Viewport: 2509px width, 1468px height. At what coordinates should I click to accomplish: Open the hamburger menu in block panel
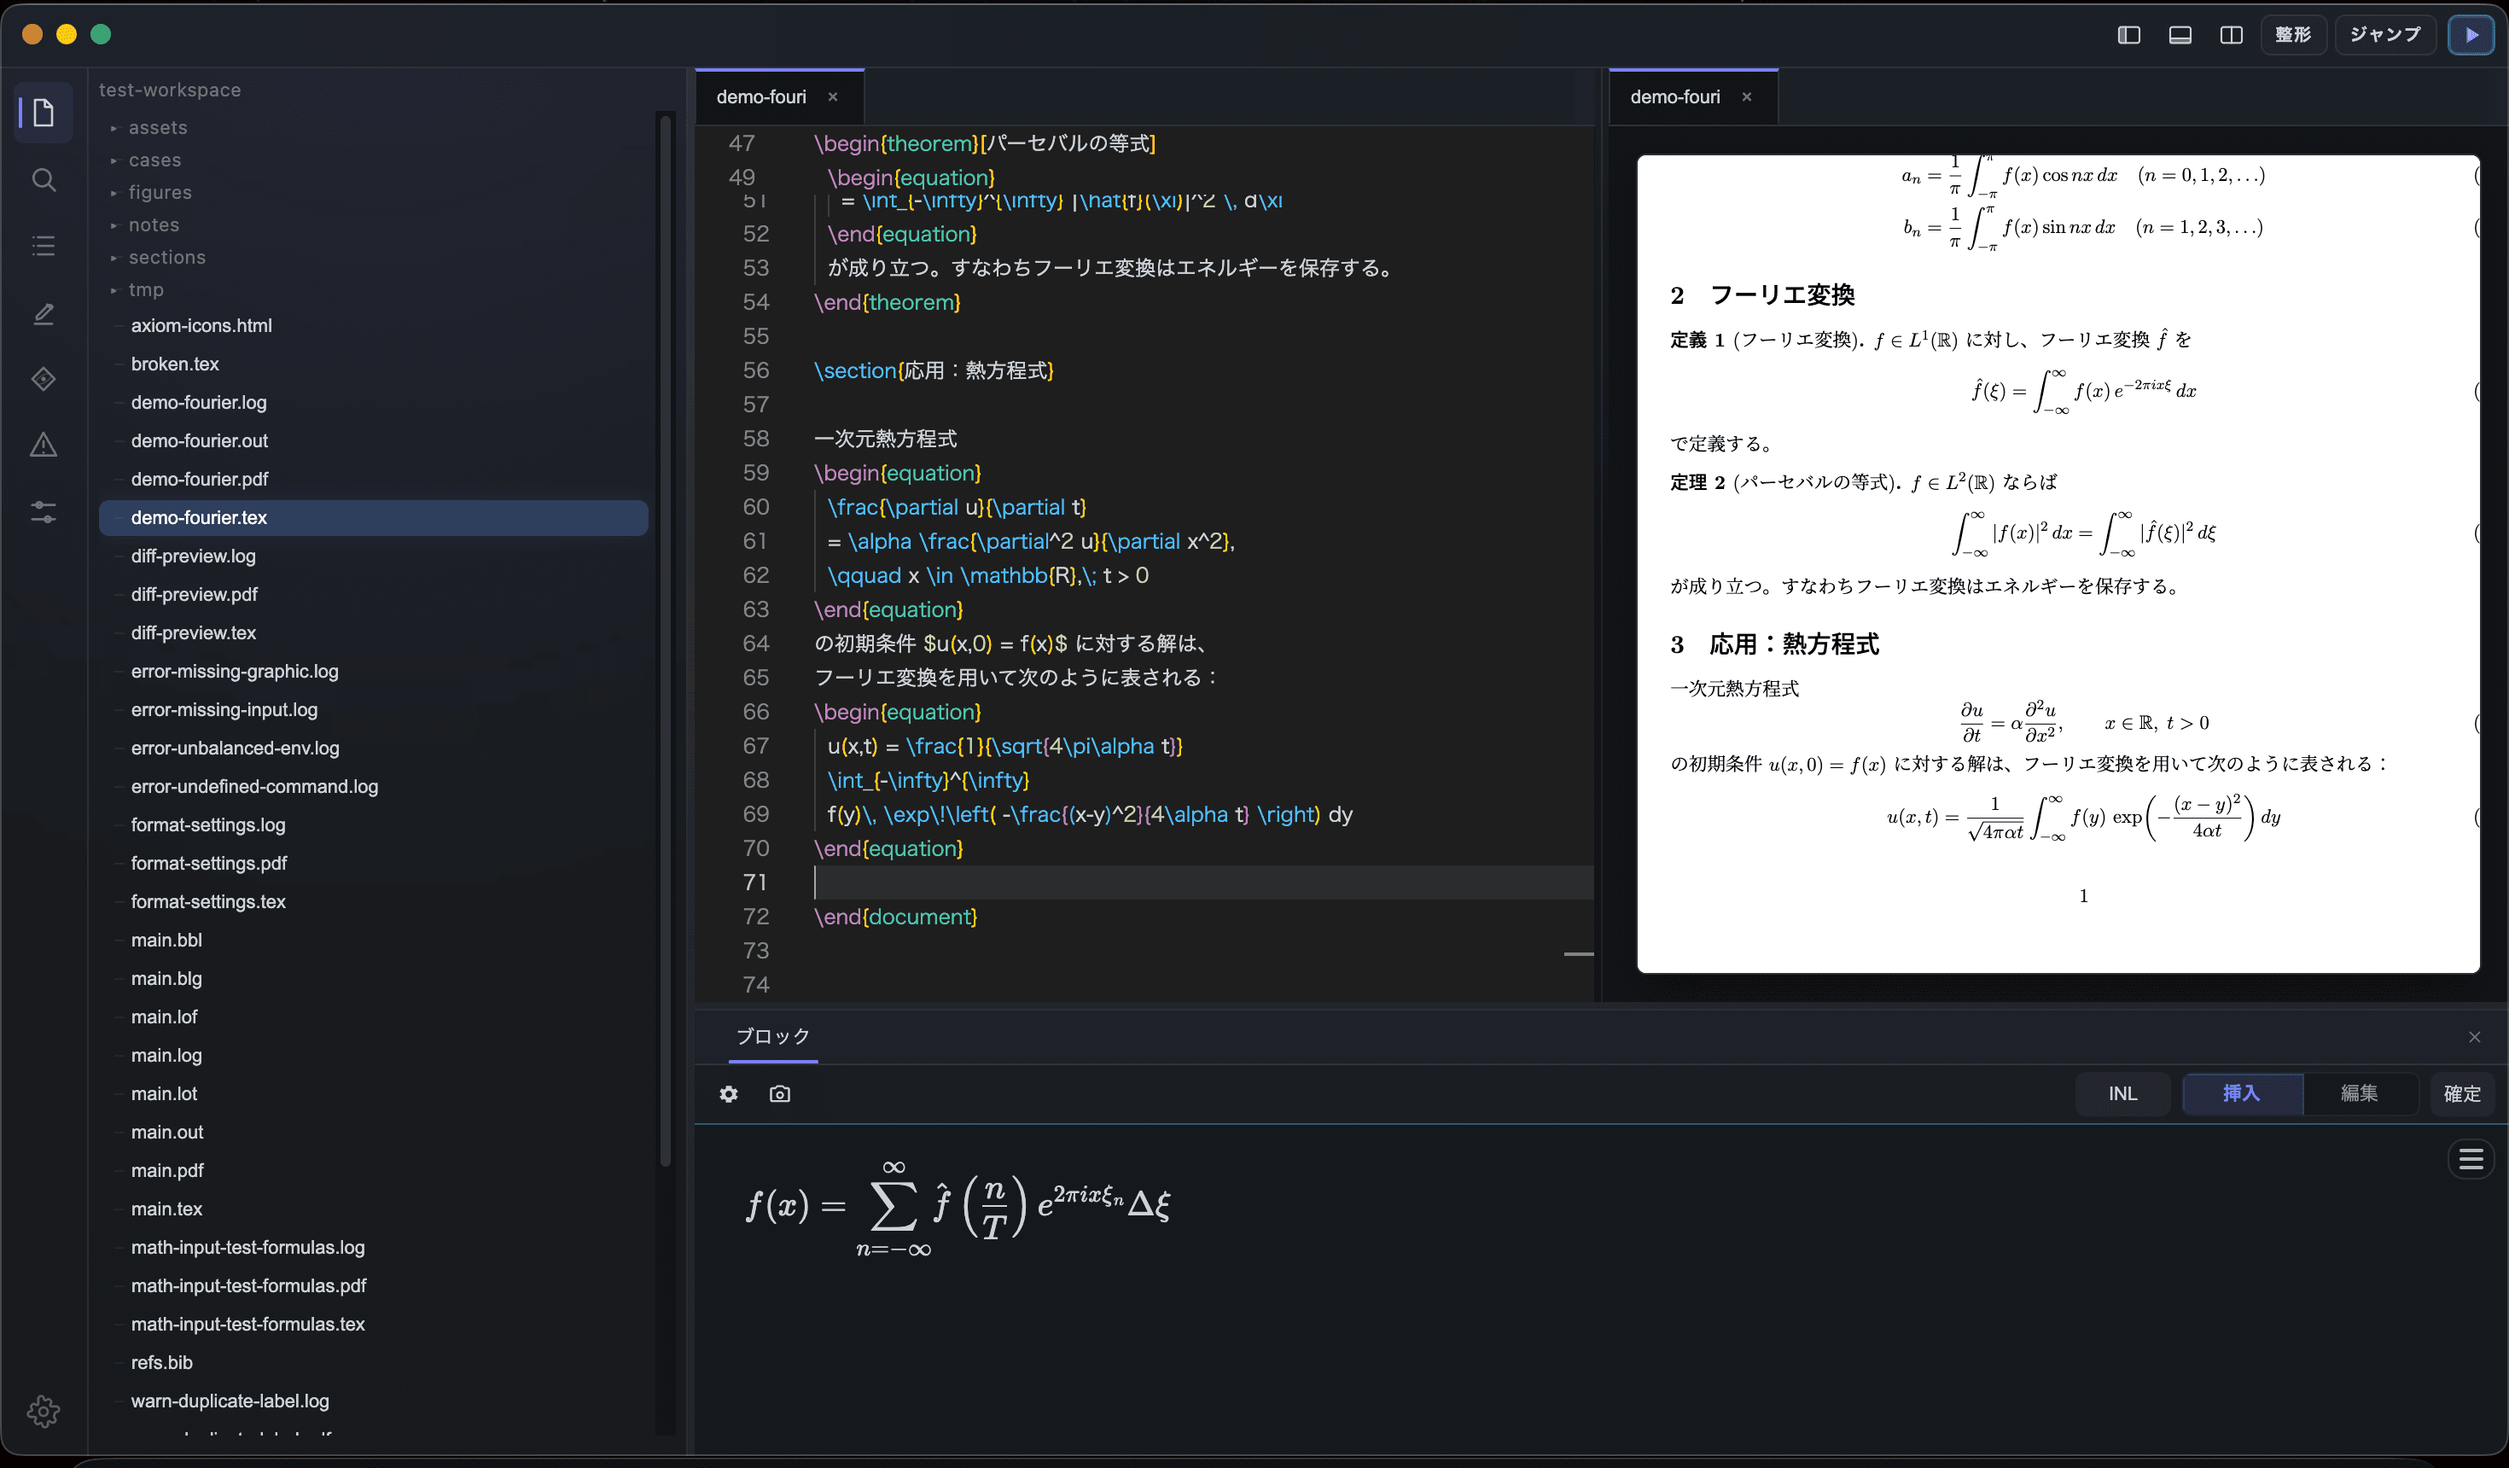pos(2471,1159)
